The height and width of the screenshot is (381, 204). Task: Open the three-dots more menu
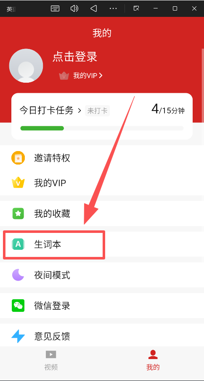pos(113,8)
